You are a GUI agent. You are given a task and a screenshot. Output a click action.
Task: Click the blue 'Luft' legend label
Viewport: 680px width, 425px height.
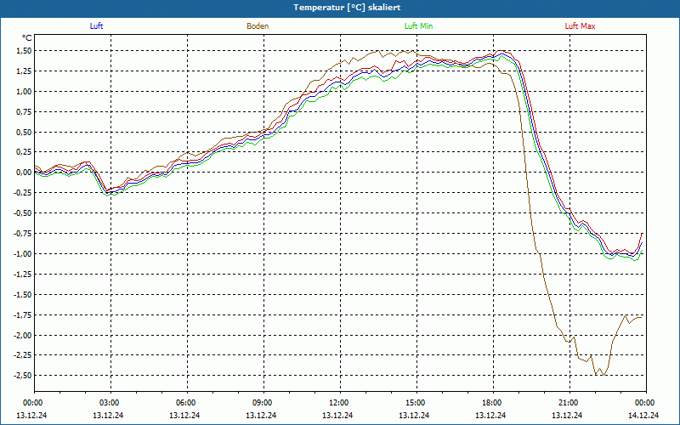pyautogui.click(x=96, y=26)
